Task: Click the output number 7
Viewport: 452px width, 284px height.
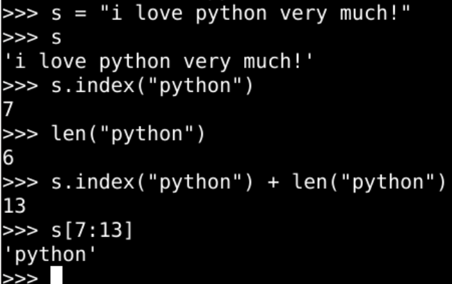Action: (8, 109)
